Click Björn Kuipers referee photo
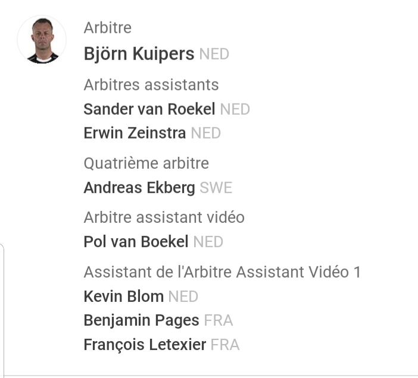This screenshot has height=378, width=418. (x=42, y=40)
